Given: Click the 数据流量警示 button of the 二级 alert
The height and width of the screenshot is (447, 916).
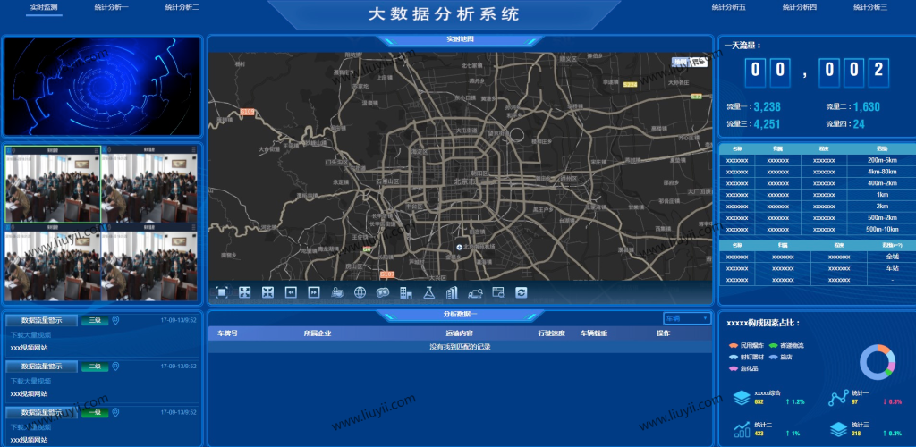Looking at the screenshot, I should [41, 367].
